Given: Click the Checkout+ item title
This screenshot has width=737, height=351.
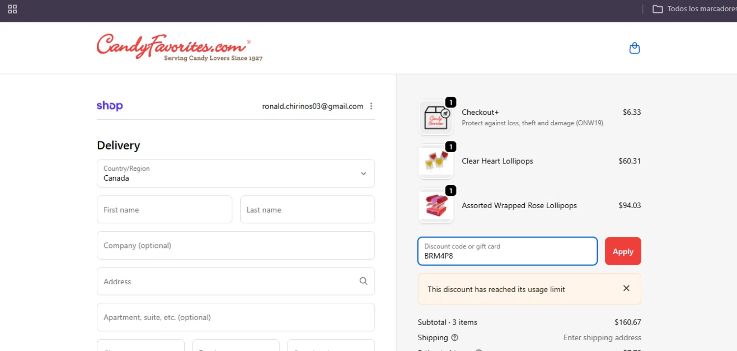Looking at the screenshot, I should pos(480,112).
